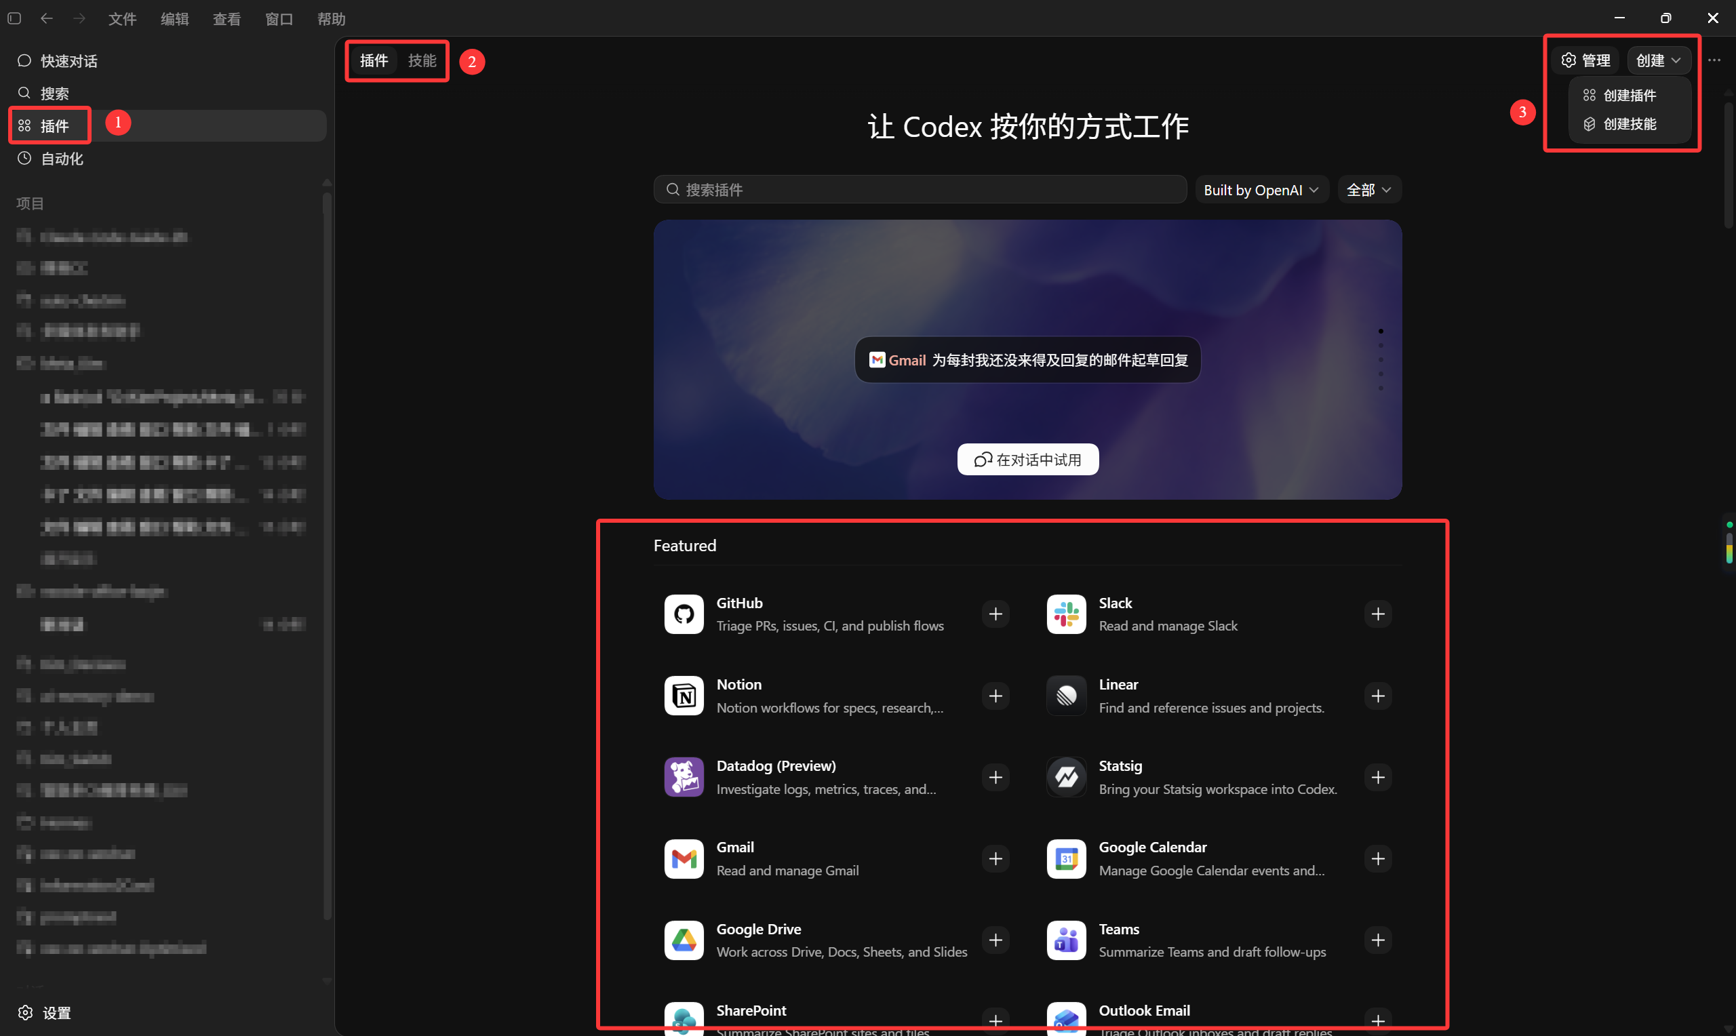Click the Outlook Email plugin title
This screenshot has height=1036, width=1736.
[x=1144, y=1010]
